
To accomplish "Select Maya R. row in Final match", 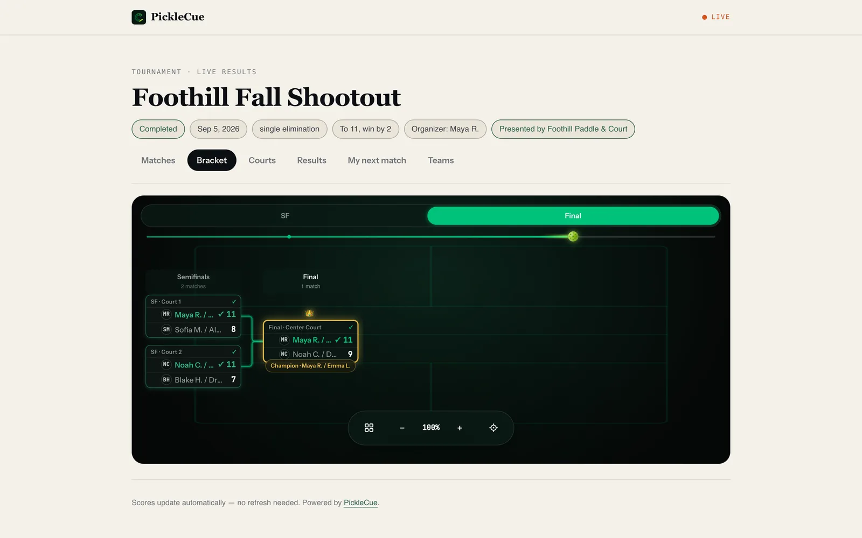I will (310, 339).
